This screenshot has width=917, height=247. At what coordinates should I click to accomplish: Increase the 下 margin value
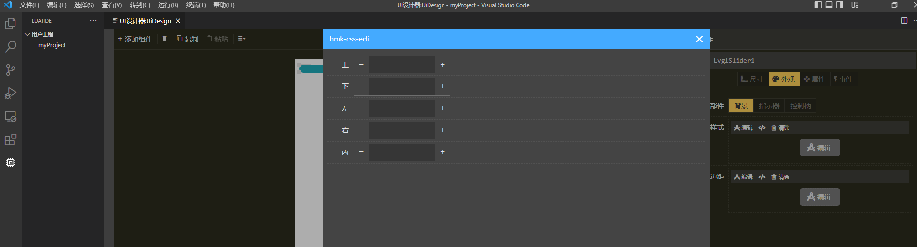(443, 86)
